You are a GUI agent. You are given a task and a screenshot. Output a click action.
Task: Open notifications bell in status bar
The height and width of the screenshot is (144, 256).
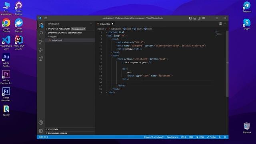coord(225,137)
